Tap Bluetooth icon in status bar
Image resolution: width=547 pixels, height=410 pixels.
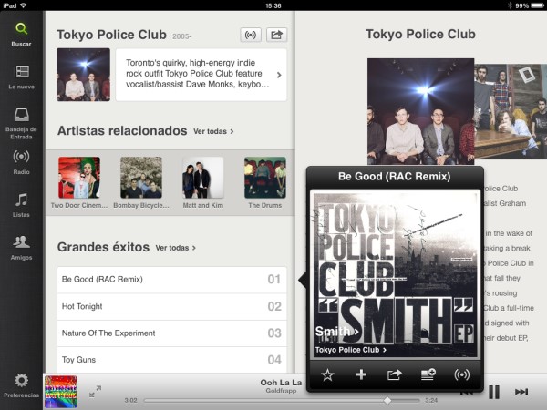tap(510, 5)
